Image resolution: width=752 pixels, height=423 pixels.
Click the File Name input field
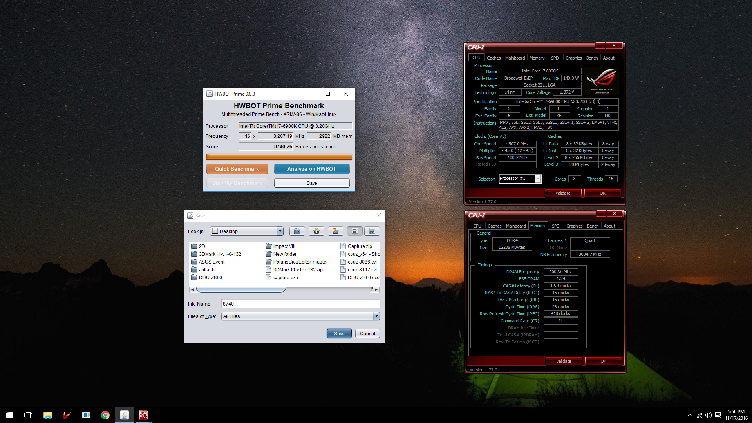coord(300,304)
